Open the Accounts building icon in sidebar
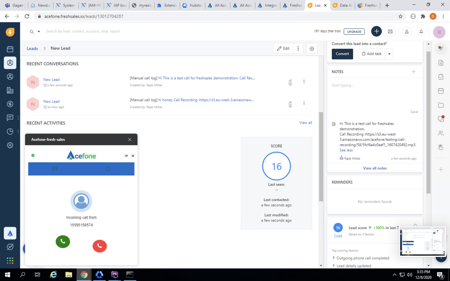The width and height of the screenshot is (450, 281). 10,90
